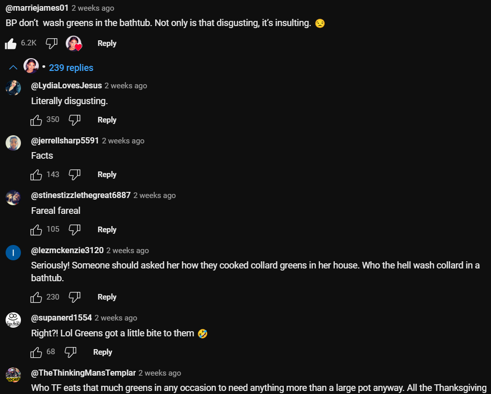
Task: Click @lezmckenzie3120's blue avatar
Action: (x=13, y=253)
